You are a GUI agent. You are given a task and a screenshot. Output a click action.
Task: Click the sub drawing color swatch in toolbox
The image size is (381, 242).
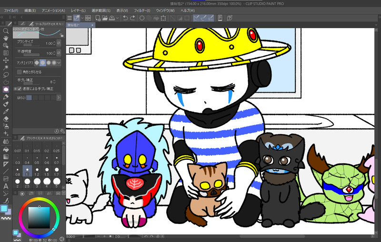pyautogui.click(x=8, y=212)
